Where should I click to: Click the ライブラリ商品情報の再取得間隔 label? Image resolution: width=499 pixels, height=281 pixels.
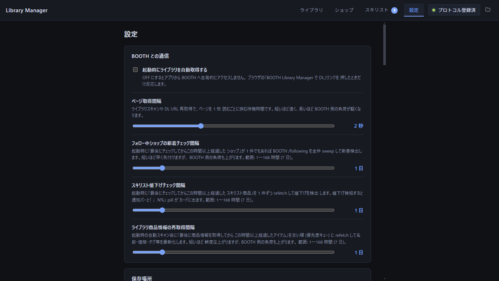[163, 227]
